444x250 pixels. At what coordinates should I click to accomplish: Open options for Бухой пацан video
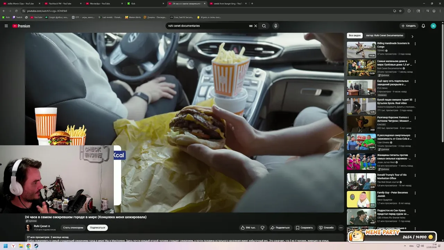pos(415,100)
